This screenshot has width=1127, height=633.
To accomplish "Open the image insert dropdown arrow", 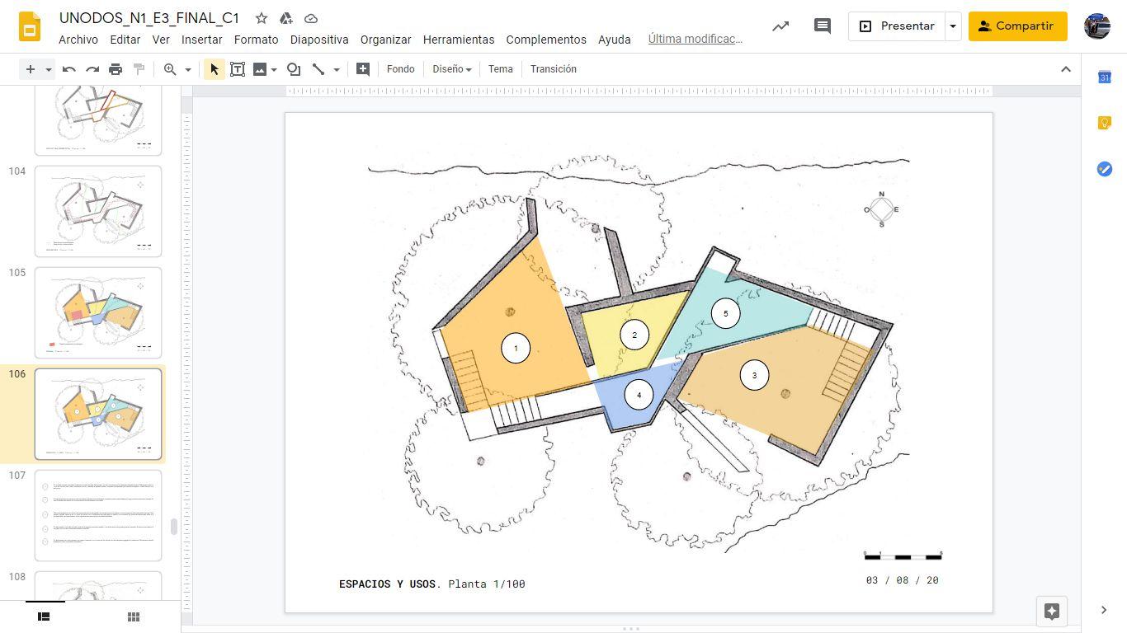I will (274, 69).
